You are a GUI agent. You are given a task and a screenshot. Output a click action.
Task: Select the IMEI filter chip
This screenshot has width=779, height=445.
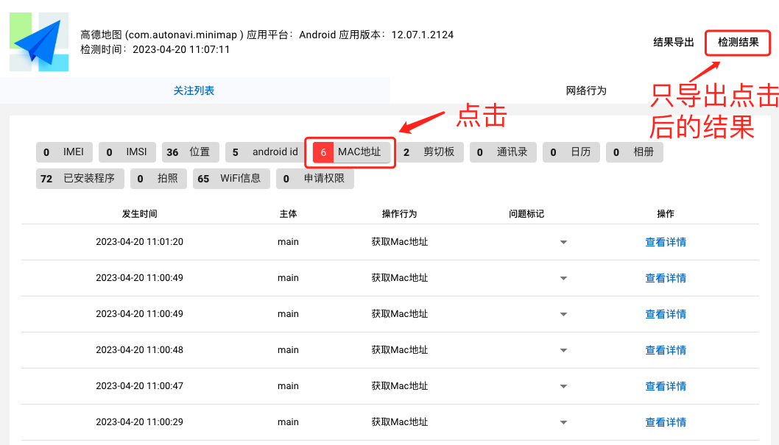(64, 152)
